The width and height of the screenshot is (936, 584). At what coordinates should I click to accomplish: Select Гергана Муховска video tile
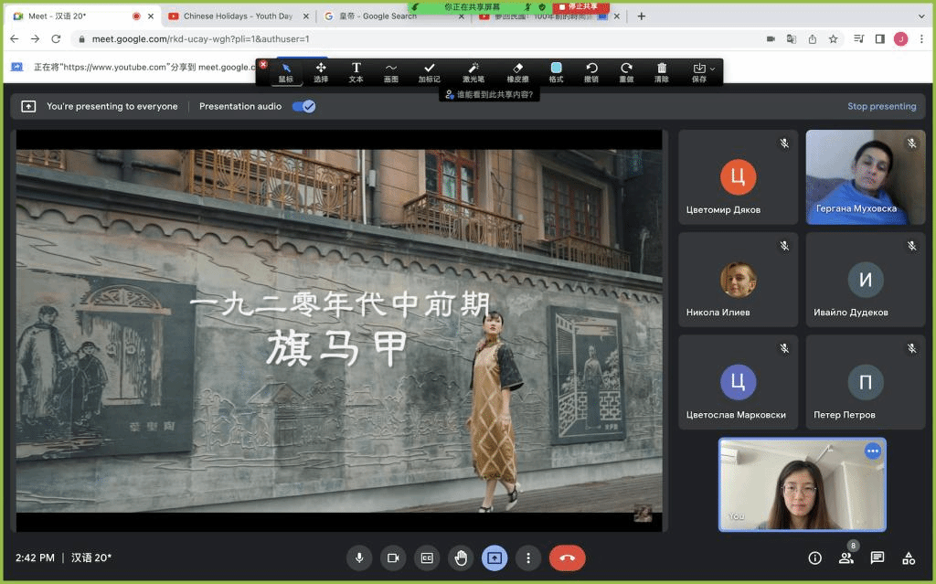(x=866, y=177)
